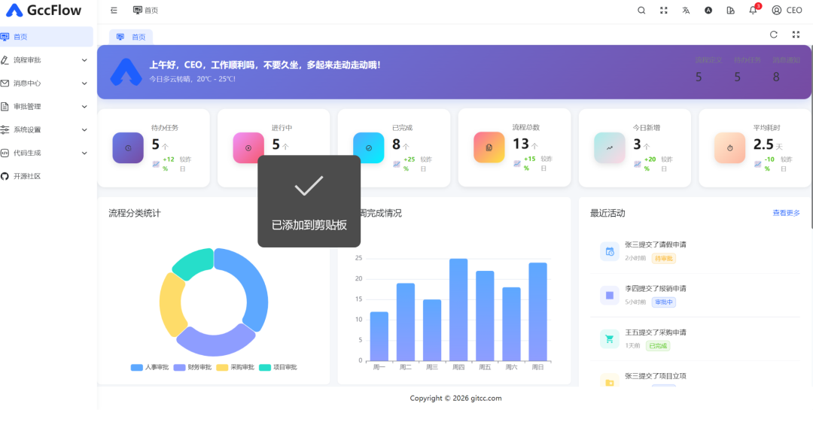
Task: Click the banner's large A logo
Action: tap(126, 72)
